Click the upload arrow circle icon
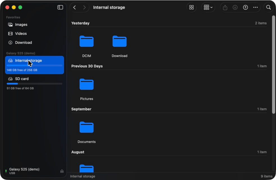 pyautogui.click(x=245, y=7)
